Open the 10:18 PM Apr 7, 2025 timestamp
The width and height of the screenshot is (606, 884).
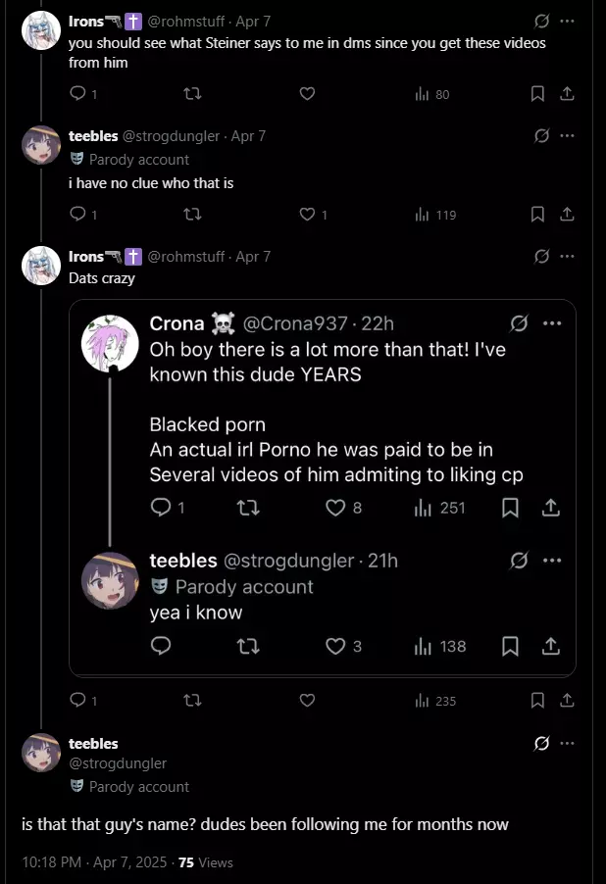[x=94, y=862]
